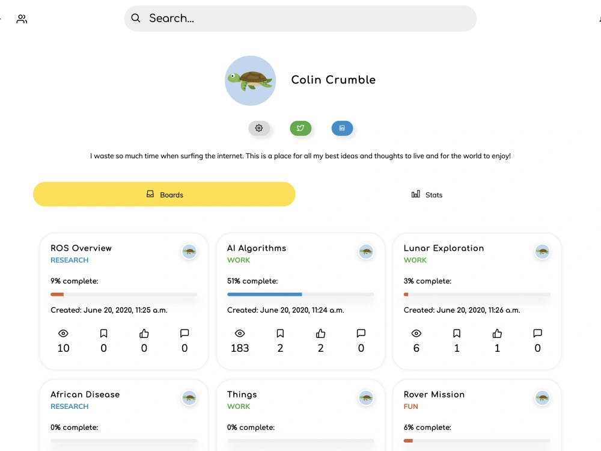Image resolution: width=601 pixels, height=451 pixels.
Task: Open the Rover Mission board title
Action: click(435, 394)
